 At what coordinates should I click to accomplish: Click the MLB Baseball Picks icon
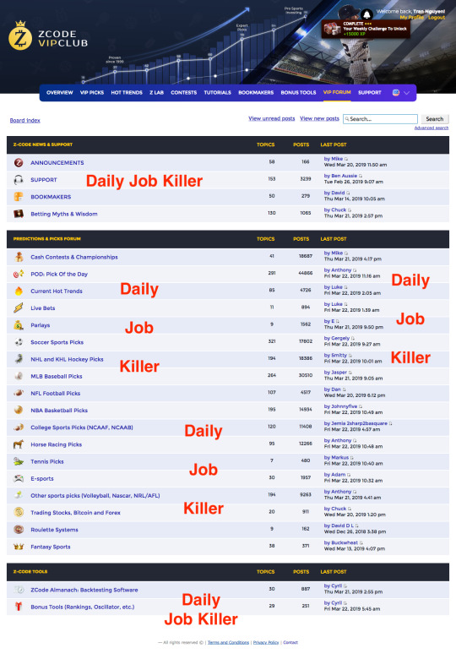(x=19, y=376)
